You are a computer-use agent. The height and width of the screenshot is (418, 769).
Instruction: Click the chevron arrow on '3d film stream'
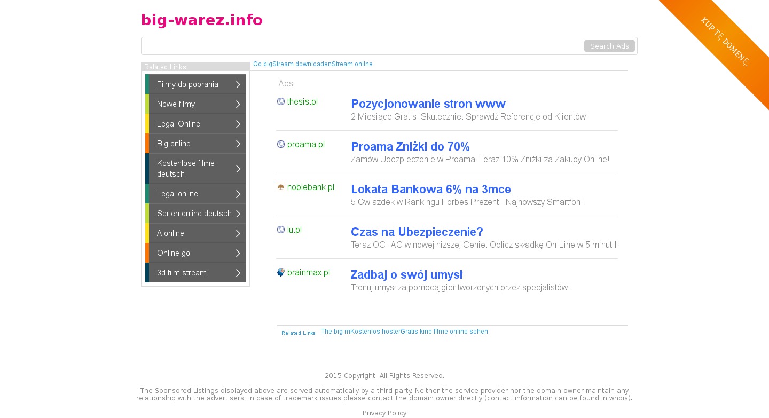coord(238,273)
